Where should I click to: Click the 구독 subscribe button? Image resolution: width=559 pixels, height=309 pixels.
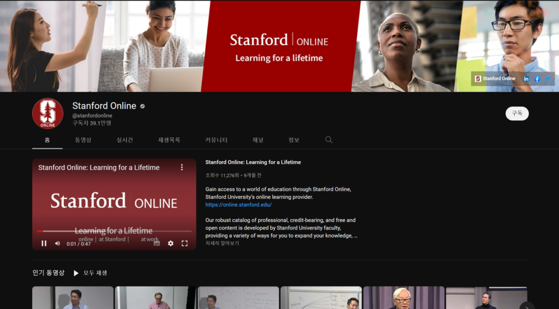click(517, 113)
